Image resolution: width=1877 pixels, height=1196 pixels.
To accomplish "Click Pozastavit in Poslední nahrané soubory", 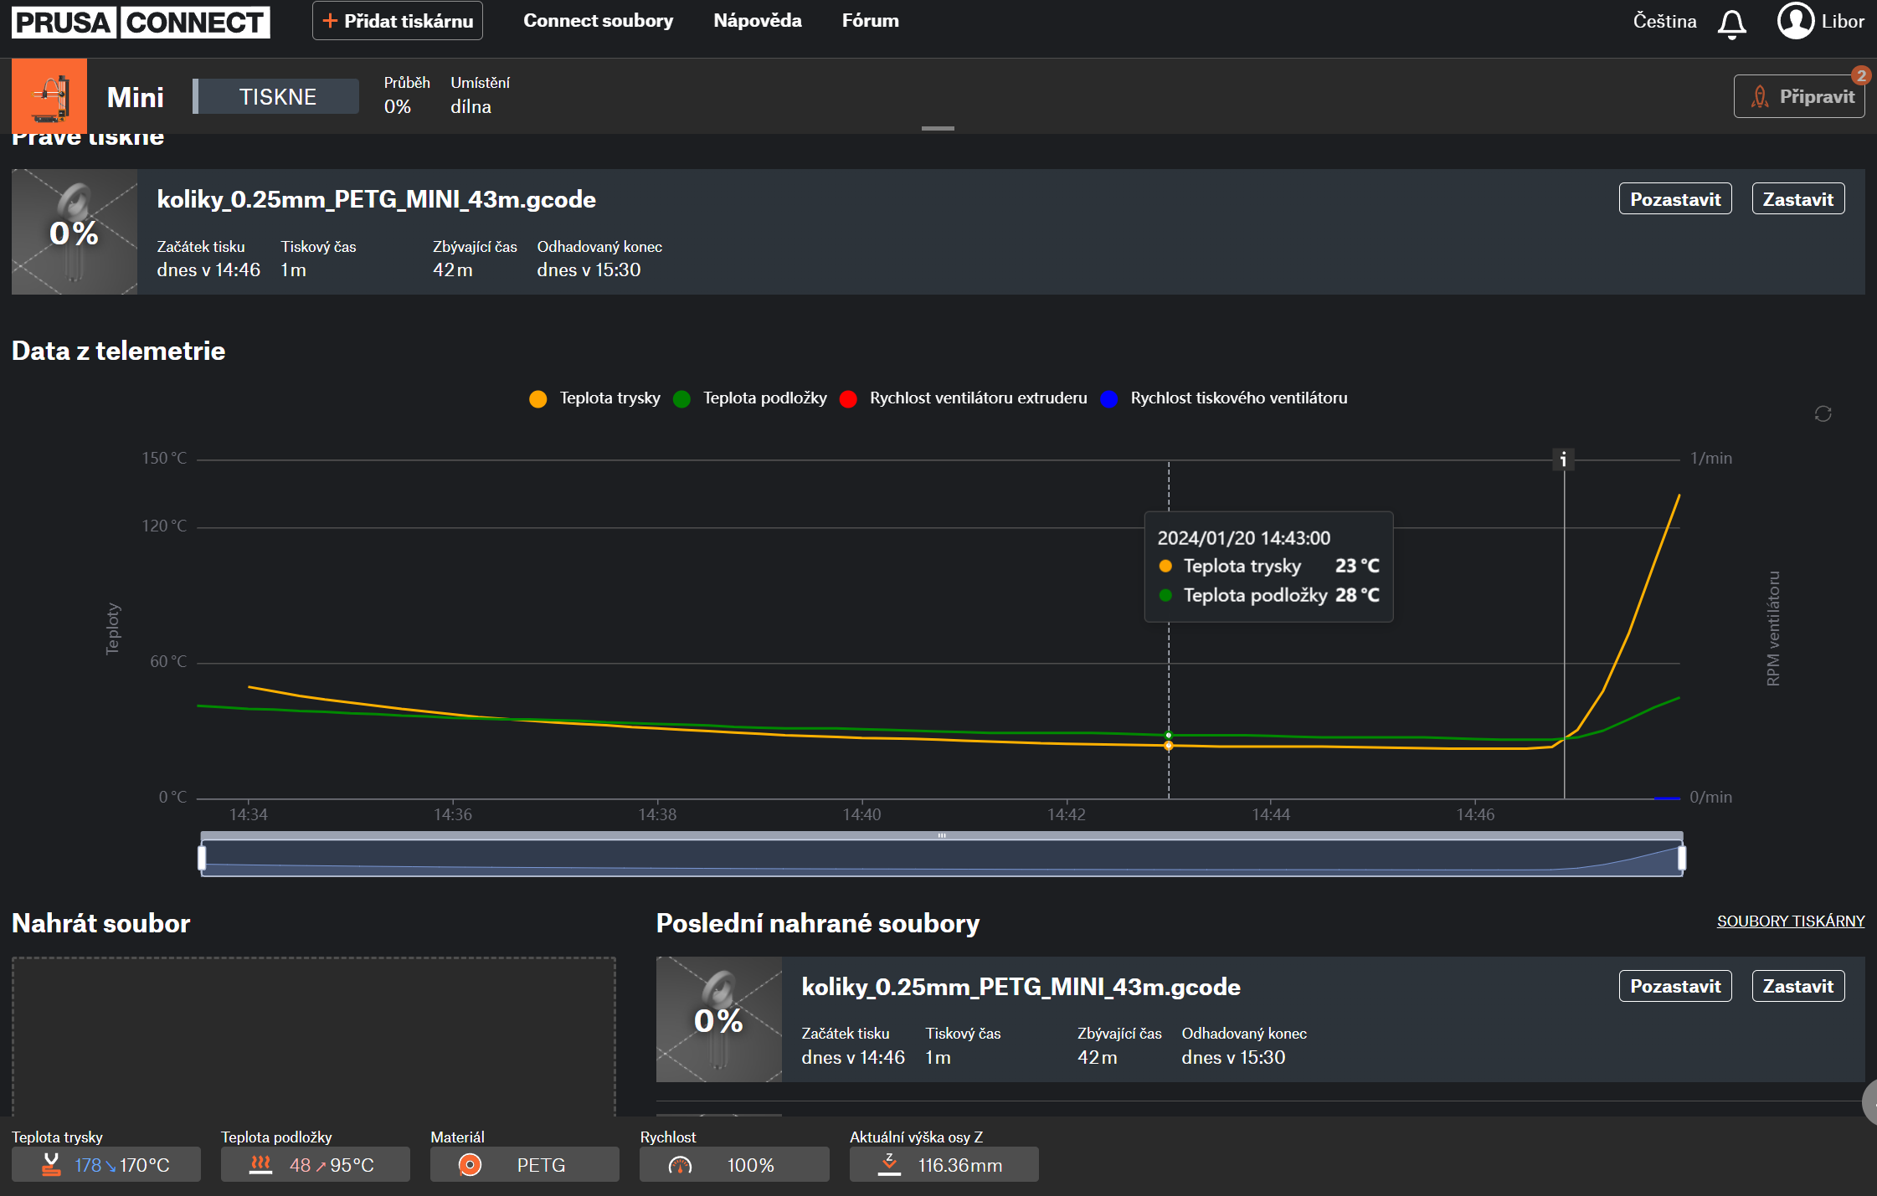I will point(1675,986).
